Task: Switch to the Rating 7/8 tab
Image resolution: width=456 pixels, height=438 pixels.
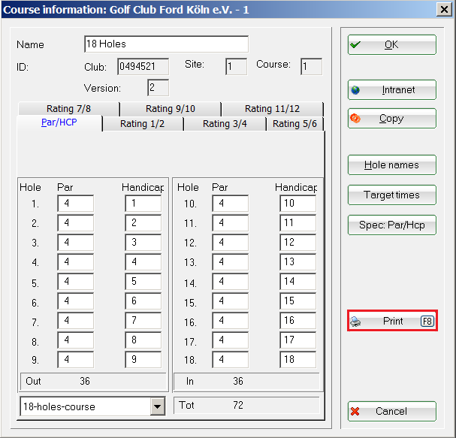Action: tap(68, 109)
